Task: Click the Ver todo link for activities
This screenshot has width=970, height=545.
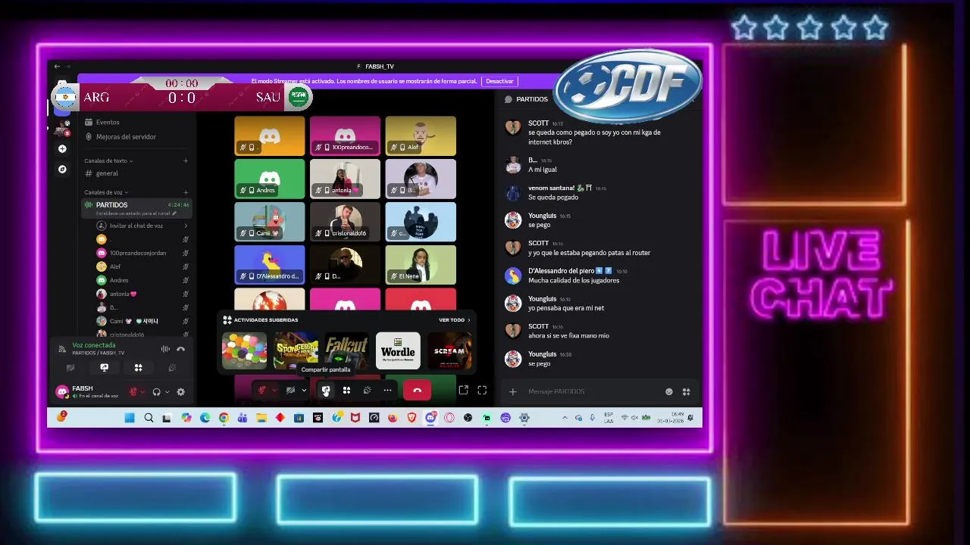Action: [454, 320]
